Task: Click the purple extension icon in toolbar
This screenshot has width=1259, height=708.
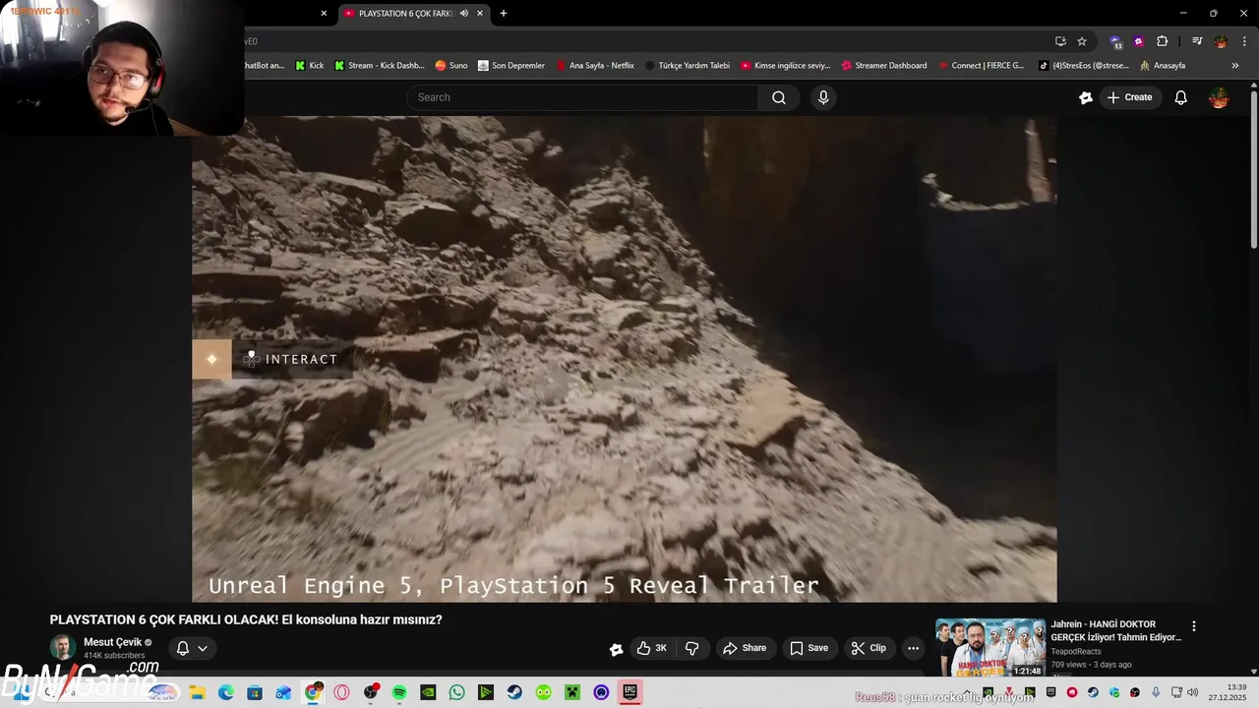Action: click(1139, 41)
